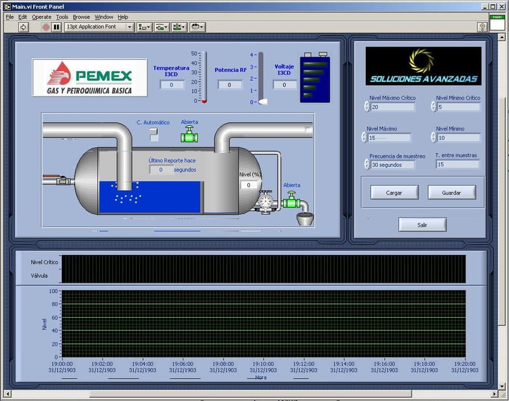
Task: Click the Run arrow toolbar icon
Action: 23,27
